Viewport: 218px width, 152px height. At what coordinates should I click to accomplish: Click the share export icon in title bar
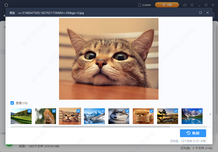185,5
